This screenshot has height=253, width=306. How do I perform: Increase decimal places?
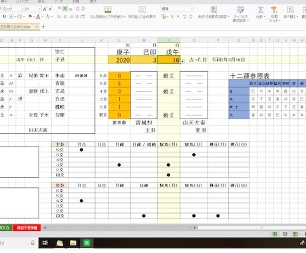(x=185, y=17)
